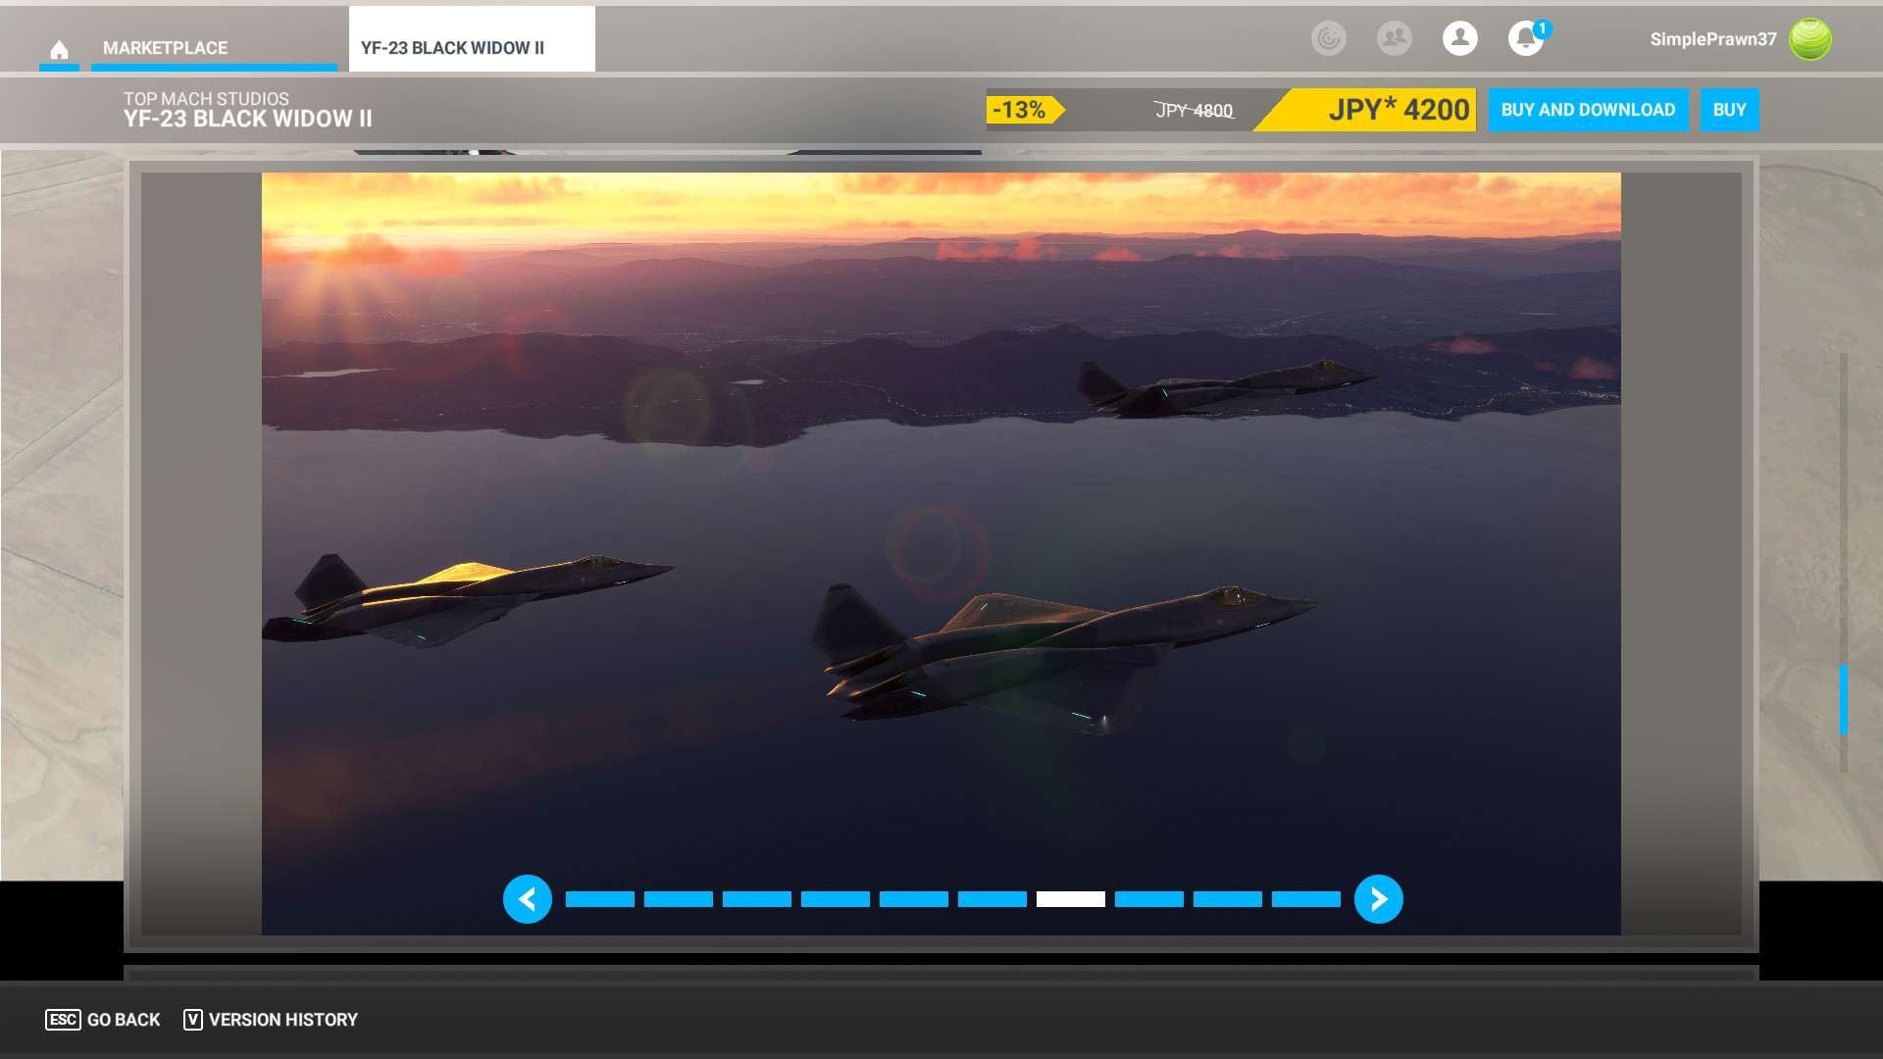The height and width of the screenshot is (1059, 1883).
Task: Select the last gallery slide indicator
Action: [x=1305, y=899]
